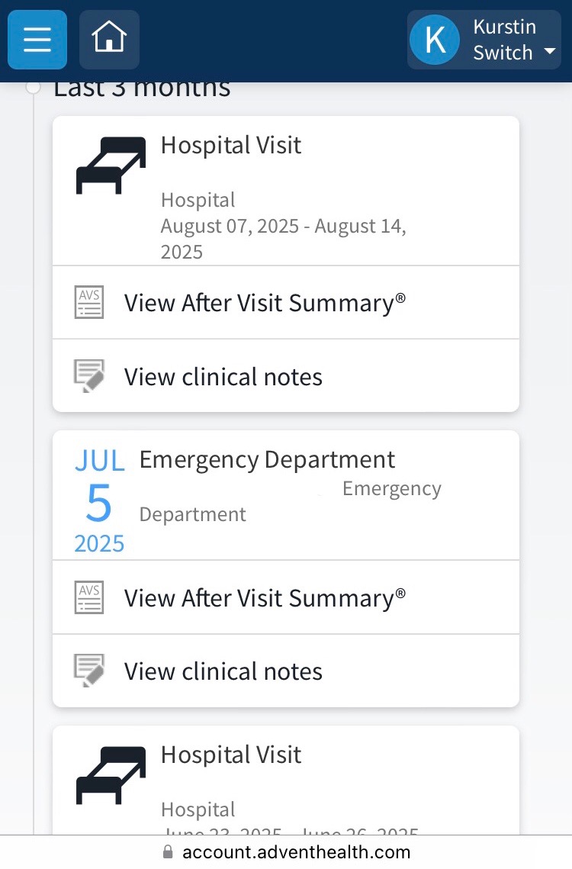View clinical notes for August hospital visit
Viewport: 572px width, 869px height.
pos(223,377)
